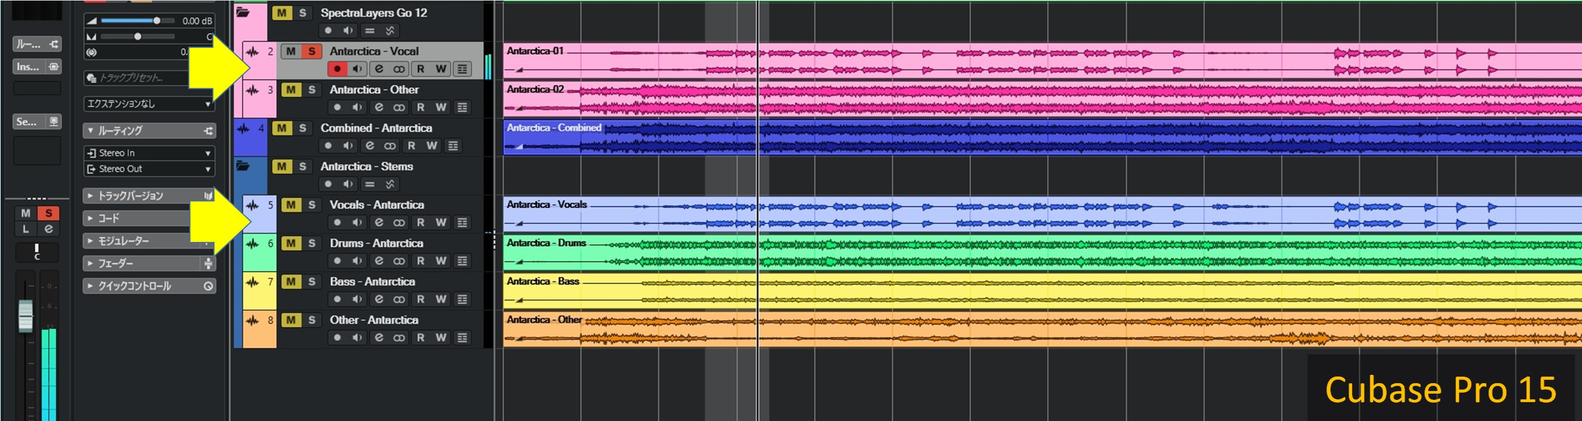This screenshot has height=421, width=1582.
Task: Enable monitor on Drums - Antarctica track
Action: click(357, 261)
